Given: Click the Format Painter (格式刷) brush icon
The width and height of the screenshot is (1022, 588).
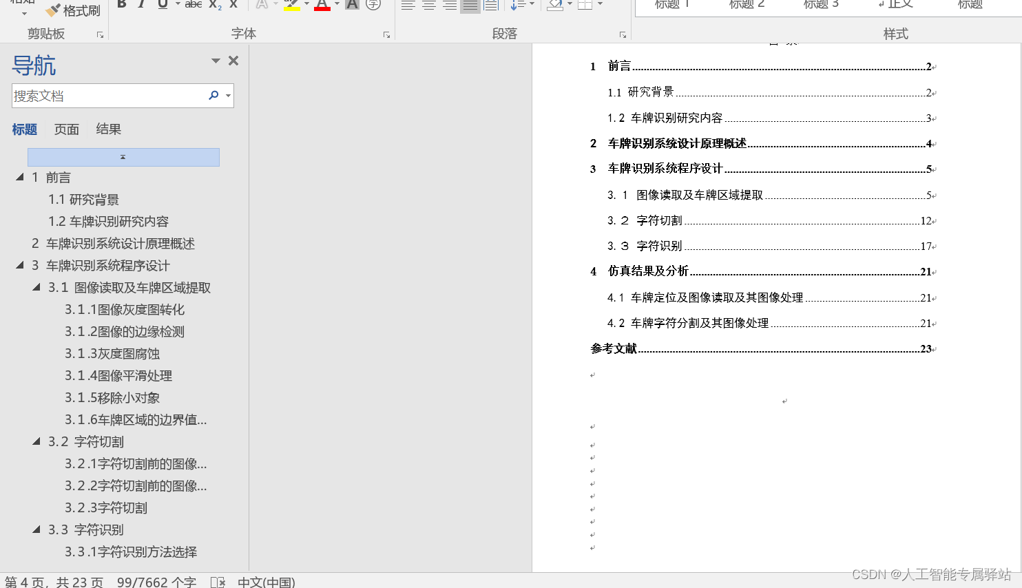Looking at the screenshot, I should tap(53, 10).
